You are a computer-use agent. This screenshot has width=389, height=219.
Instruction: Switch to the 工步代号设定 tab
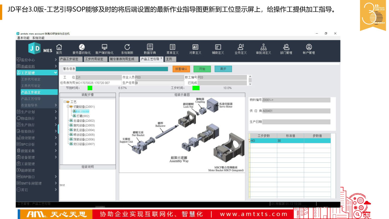(94, 59)
